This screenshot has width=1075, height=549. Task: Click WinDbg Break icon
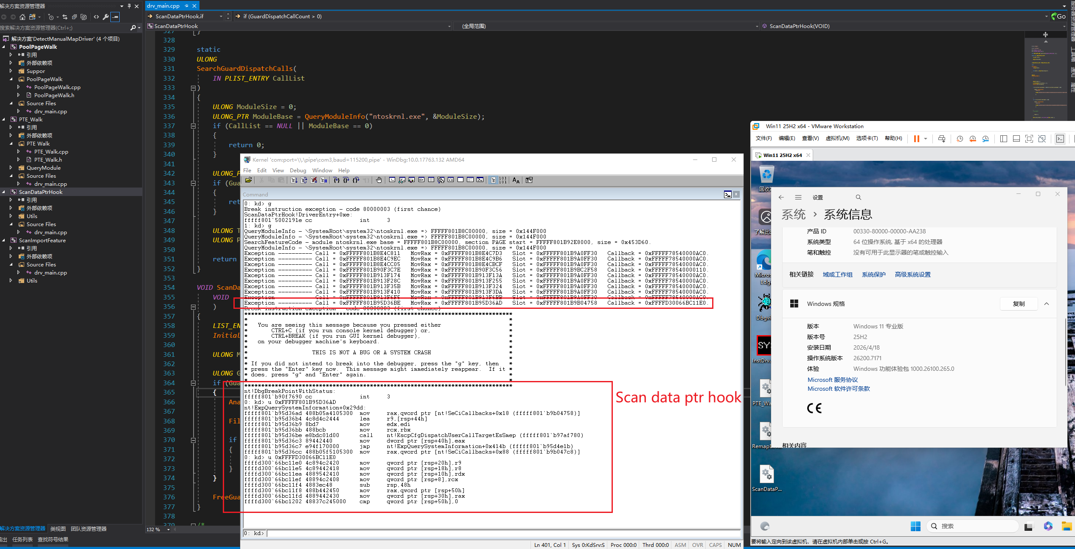(323, 180)
